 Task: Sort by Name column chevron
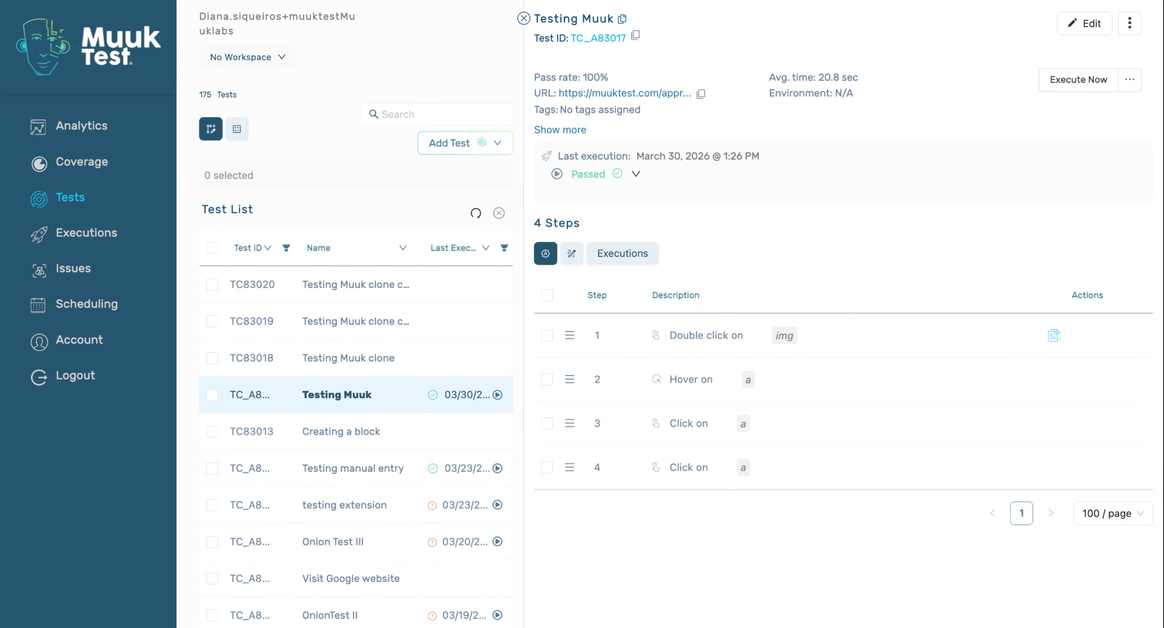(403, 248)
